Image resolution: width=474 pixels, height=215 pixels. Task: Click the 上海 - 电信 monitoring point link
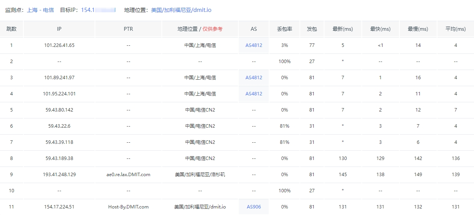pos(40,10)
